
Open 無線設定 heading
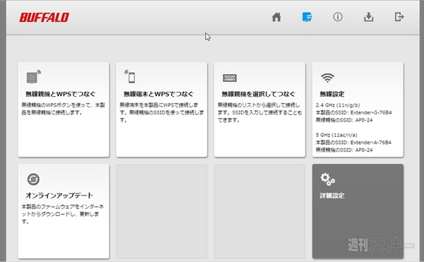tap(332, 94)
